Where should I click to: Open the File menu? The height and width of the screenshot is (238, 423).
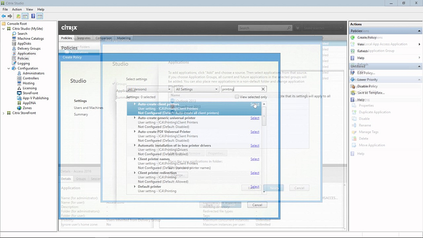pos(5,9)
